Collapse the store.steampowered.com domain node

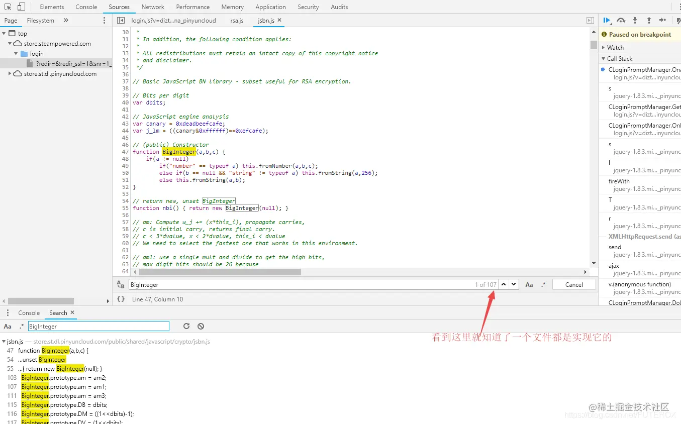pyautogui.click(x=10, y=44)
